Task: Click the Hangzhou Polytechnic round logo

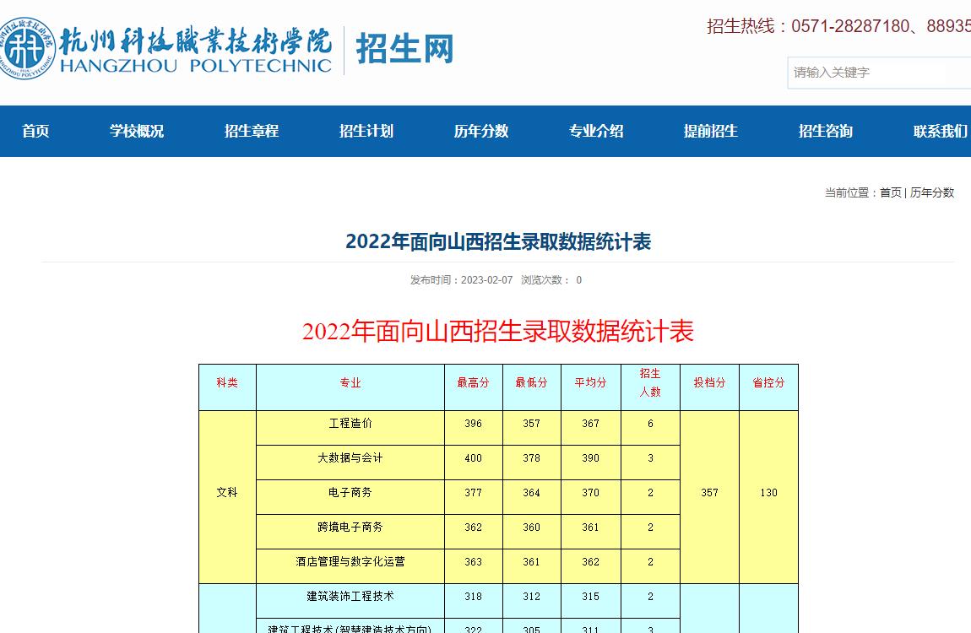Action: point(26,48)
